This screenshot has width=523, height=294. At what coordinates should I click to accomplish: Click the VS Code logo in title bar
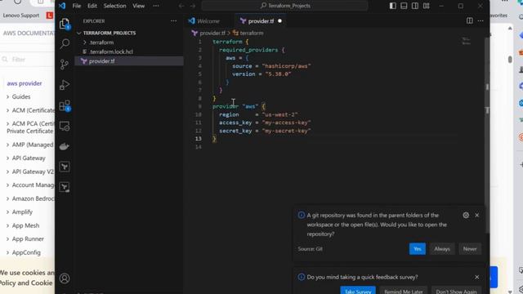point(62,6)
